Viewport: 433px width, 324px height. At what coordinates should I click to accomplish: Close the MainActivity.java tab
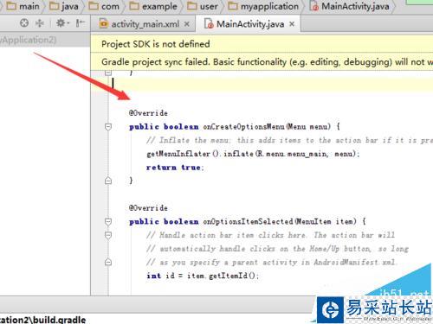coord(292,24)
